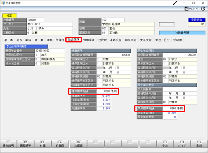Click 健康保険 資格取得年月日 field
Screen dimensions: 208x153
[x=114, y=68]
